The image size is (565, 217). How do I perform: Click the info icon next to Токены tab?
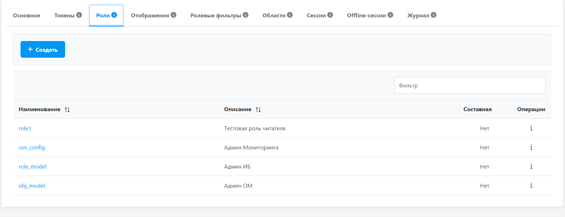tap(79, 15)
